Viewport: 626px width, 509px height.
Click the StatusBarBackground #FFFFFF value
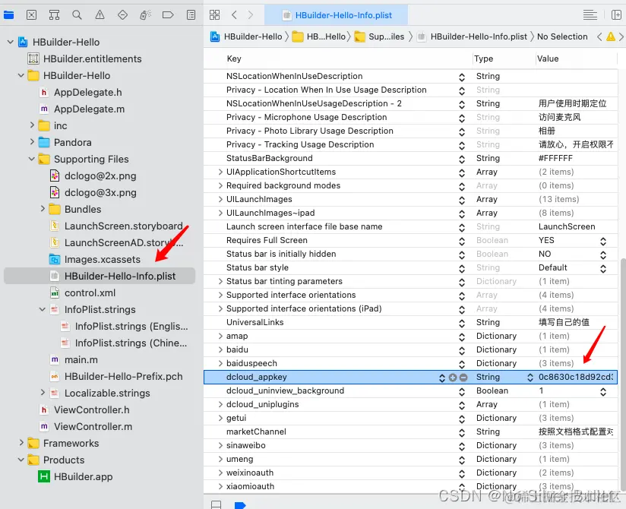click(555, 159)
